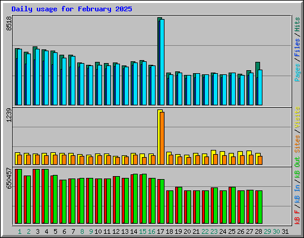The width and height of the screenshot is (304, 238).
Task: Click the 'Visits' legend label
Action: coord(297,117)
